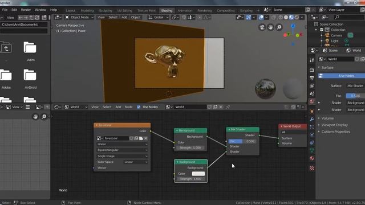Toggle proportional editing in viewport header
This screenshot has height=205, width=365.
(x=200, y=18)
